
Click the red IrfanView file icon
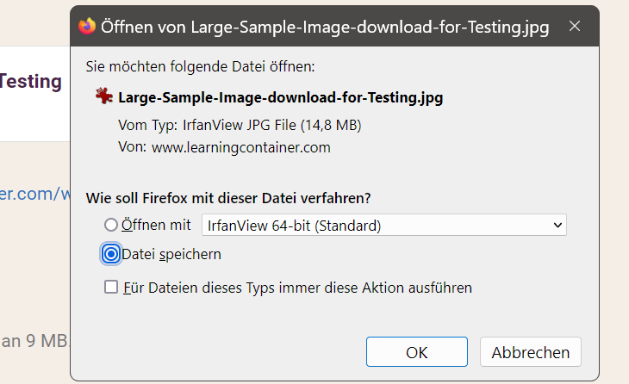(x=104, y=96)
